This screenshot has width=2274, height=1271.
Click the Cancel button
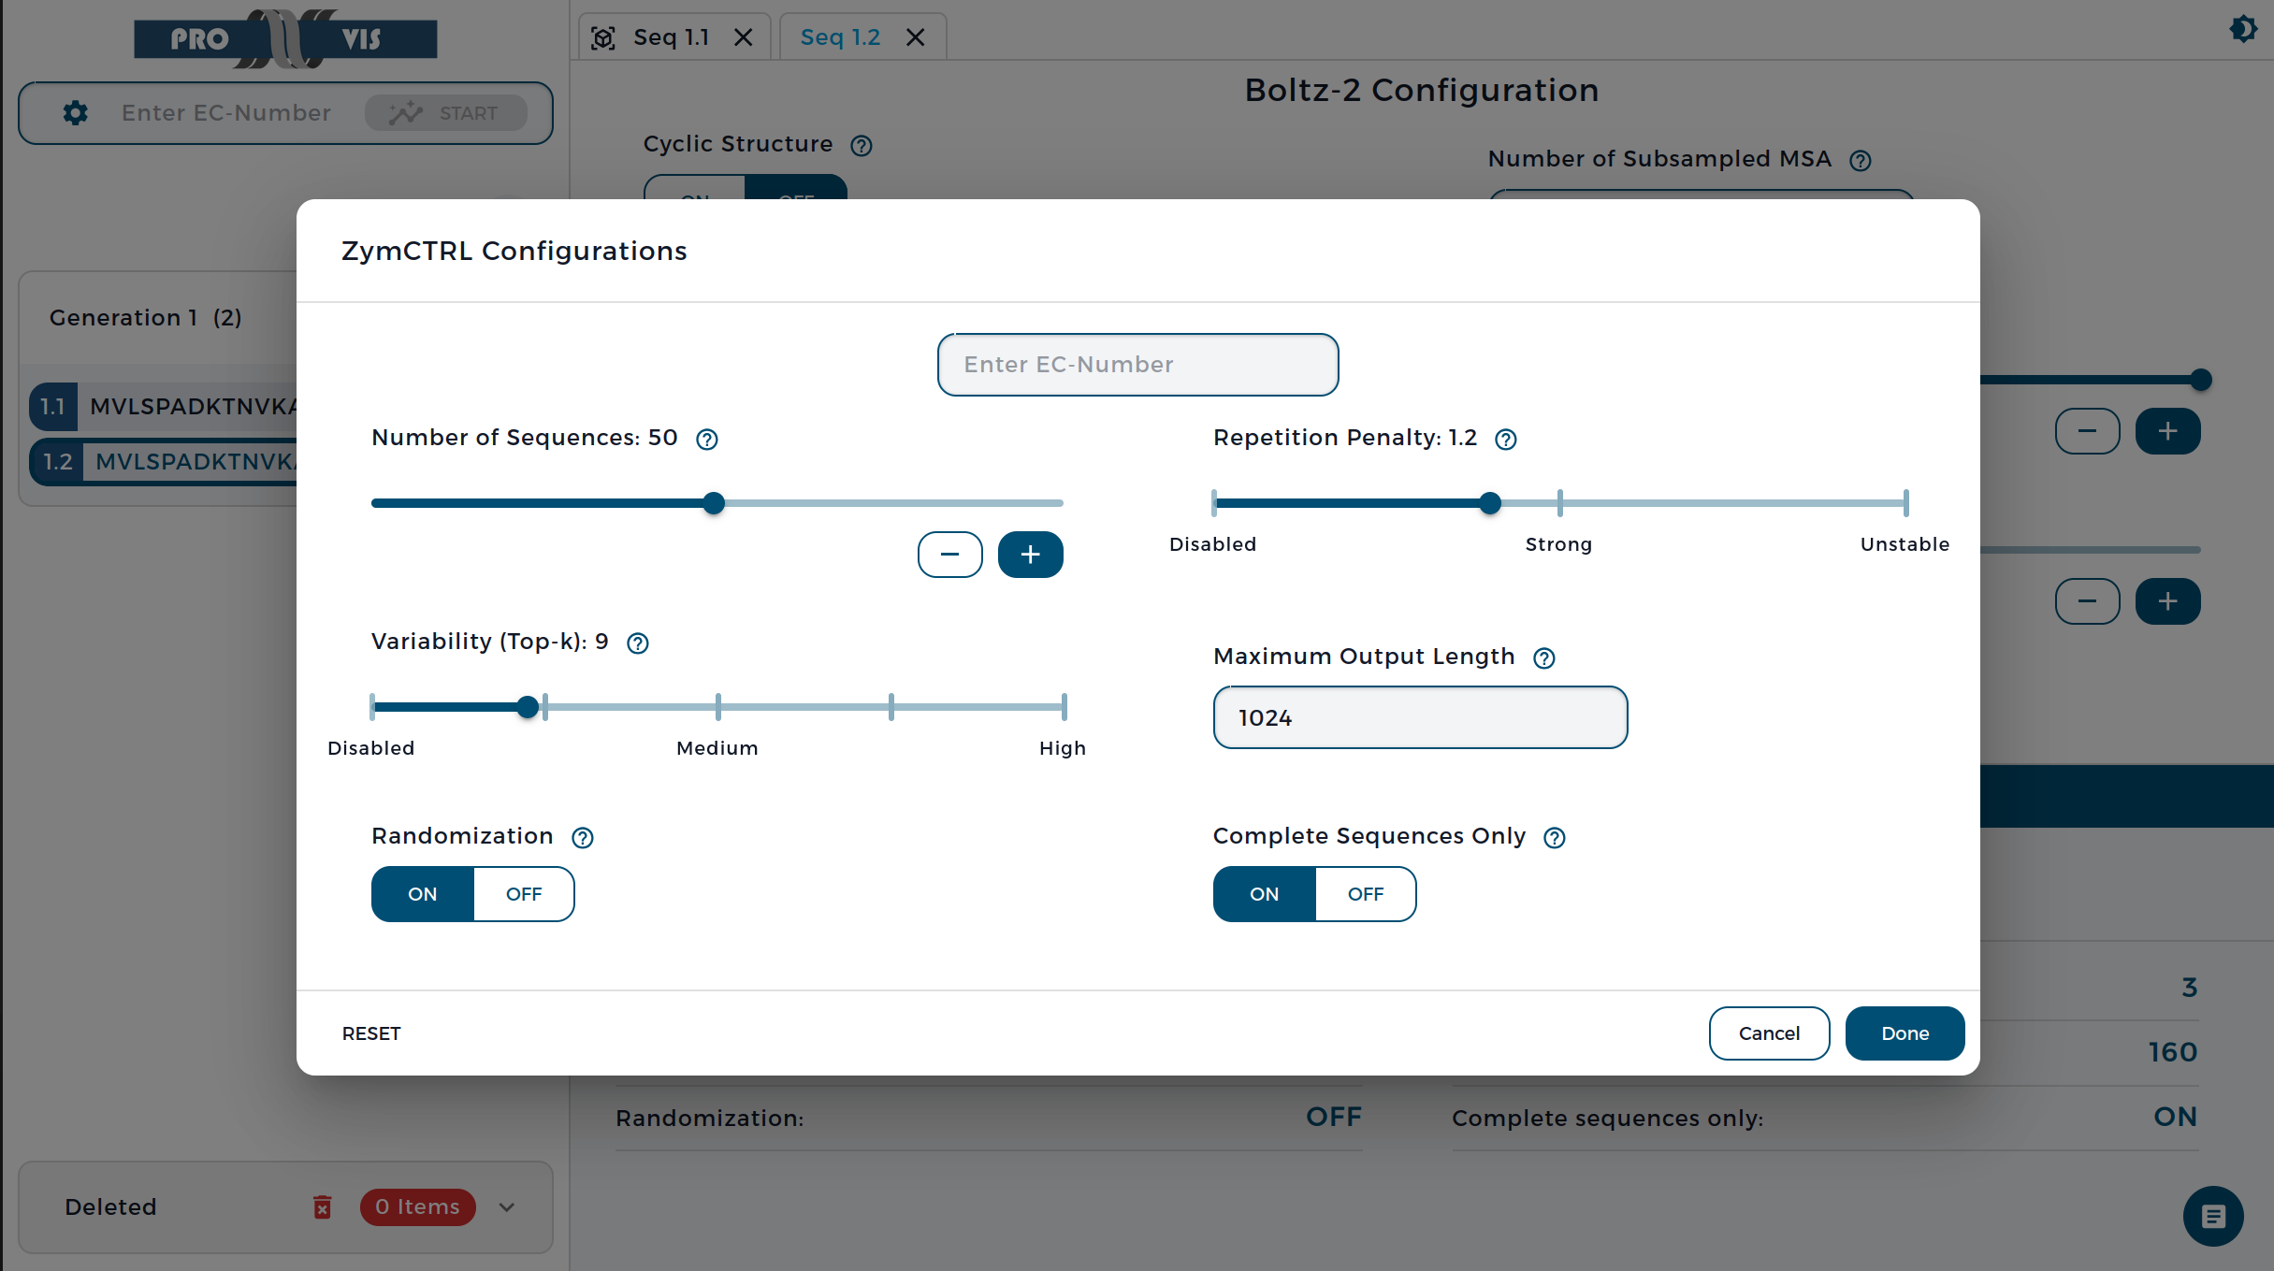(x=1769, y=1033)
